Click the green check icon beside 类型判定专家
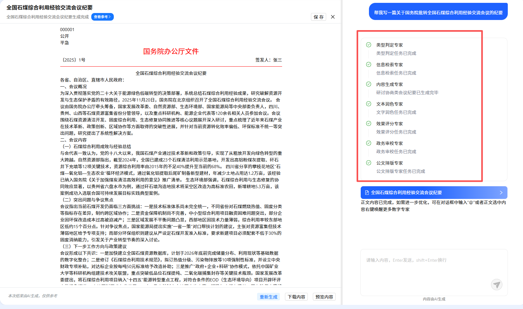This screenshot has width=523, height=309. 369,45
